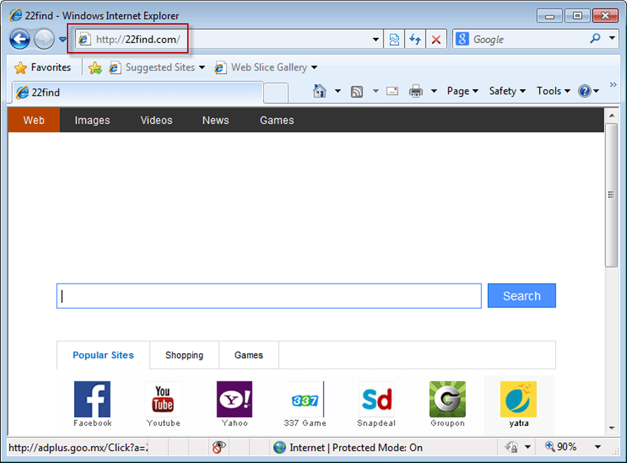Viewport: 627px width, 463px height.
Task: Switch to the Images tab
Action: 92,120
